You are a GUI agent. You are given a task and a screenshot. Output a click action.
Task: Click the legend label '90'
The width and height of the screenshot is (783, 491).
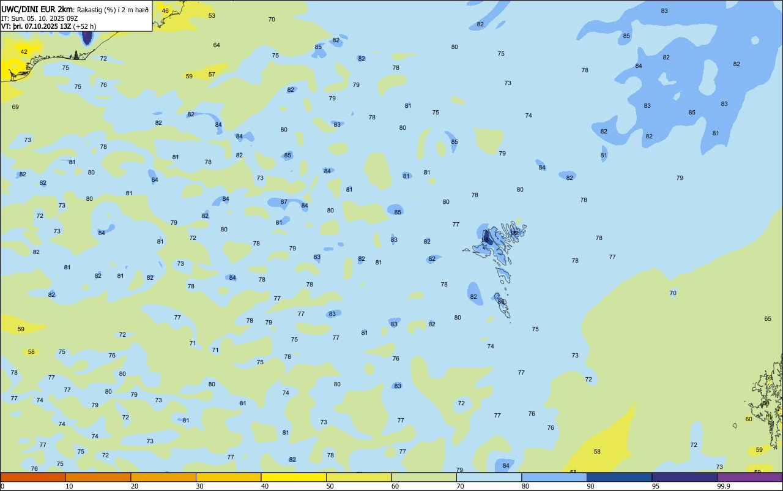point(590,486)
